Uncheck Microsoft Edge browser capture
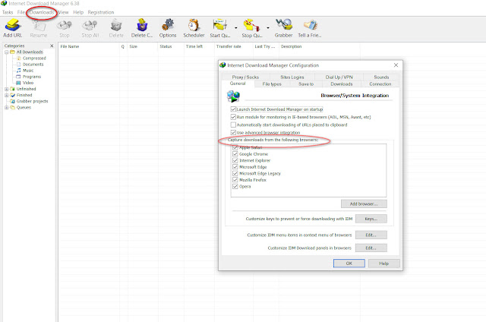 click(x=235, y=167)
